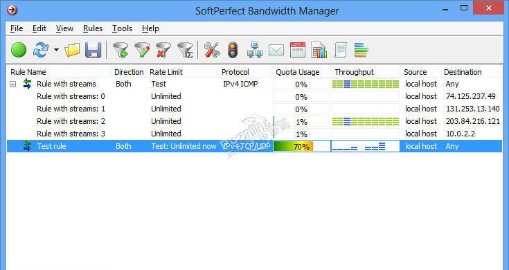The width and height of the screenshot is (509, 270).
Task: Select the 'Rule with streams: 0' row
Action: tap(255, 96)
